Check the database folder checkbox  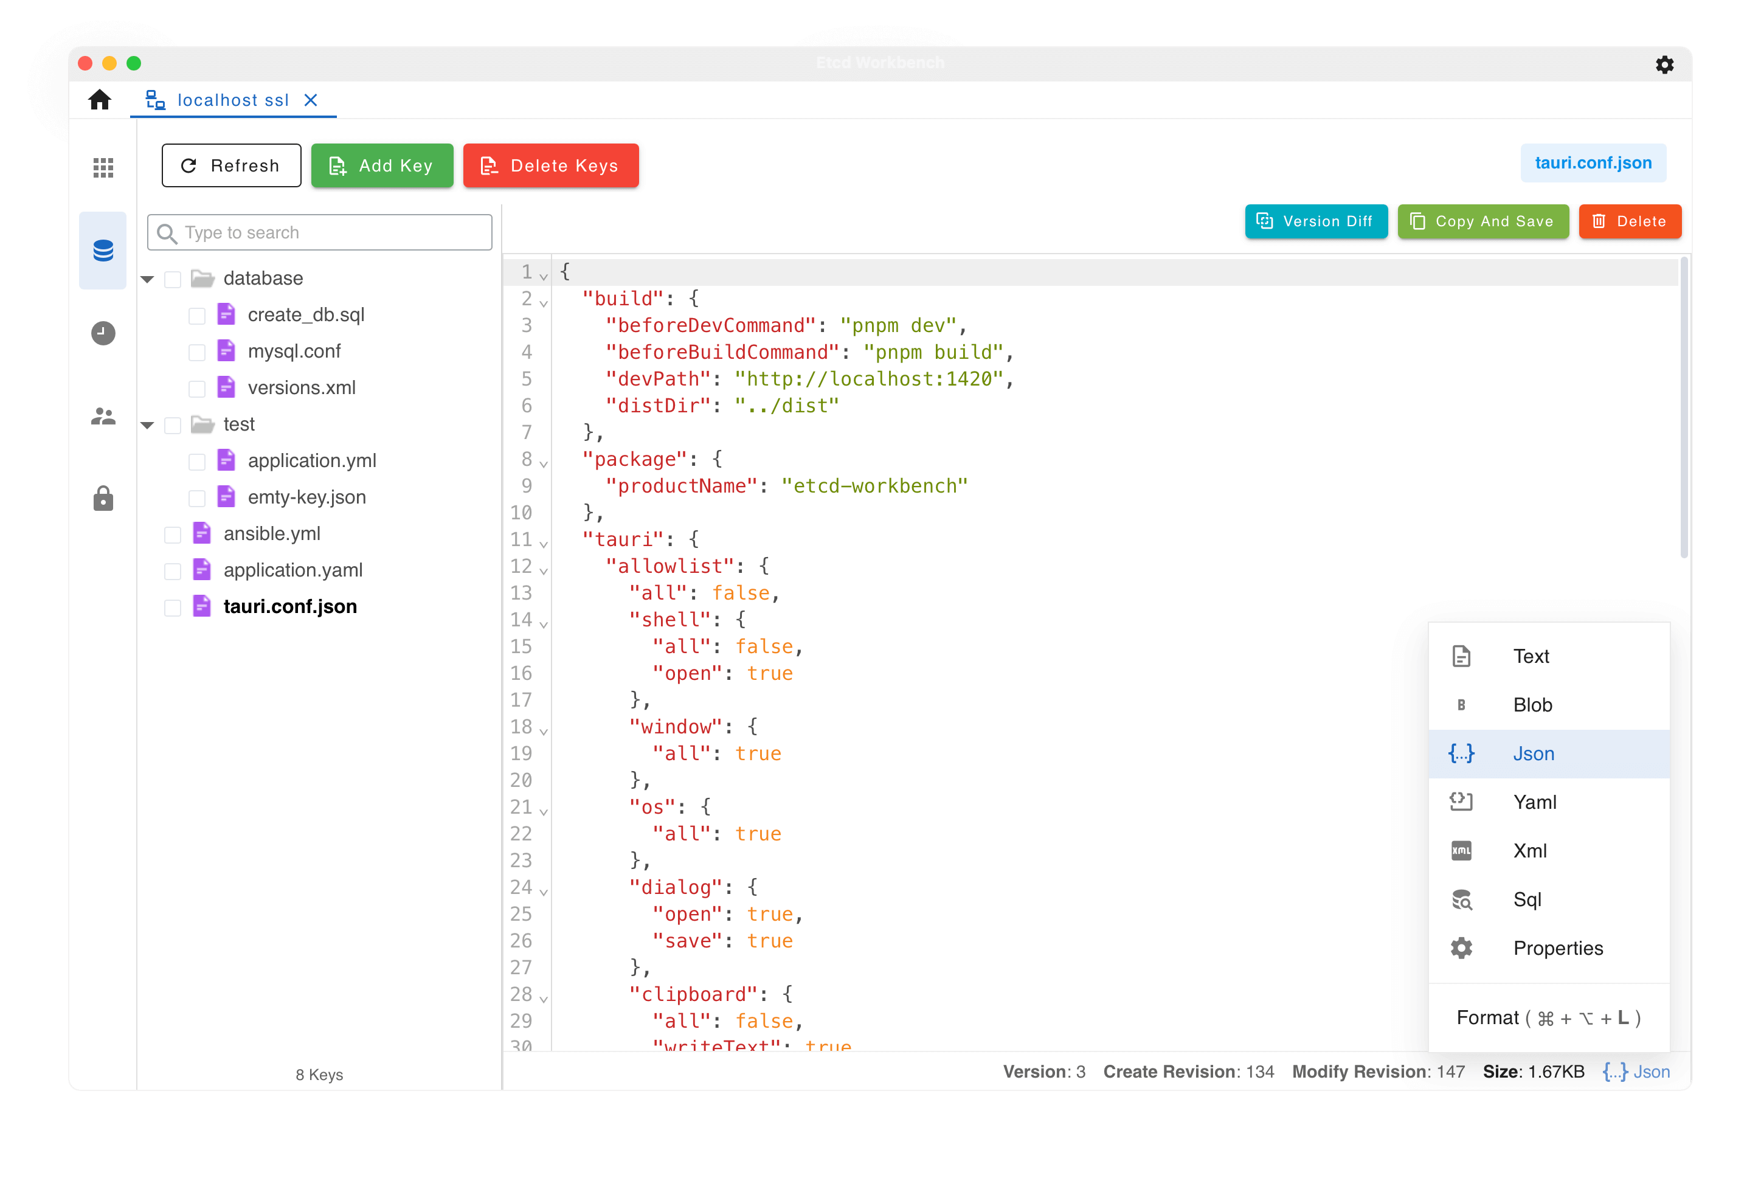coord(173,279)
